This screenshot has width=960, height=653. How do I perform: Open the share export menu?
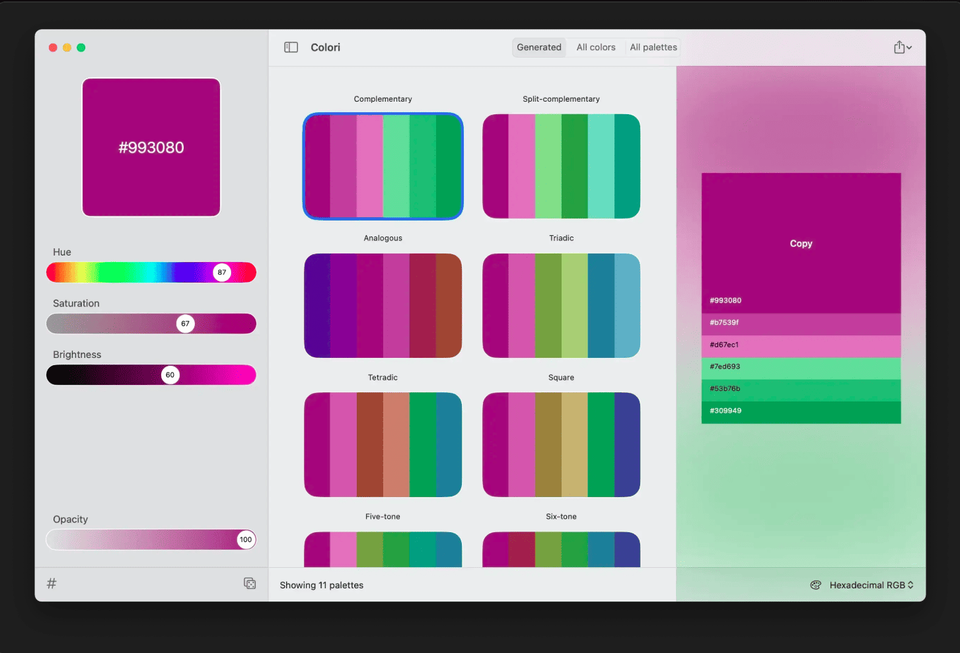click(903, 48)
